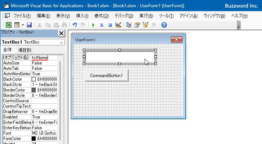Image resolution: width=262 pixels, height=144 pixels.
Task: Select the AutoTab property row
Action: pyautogui.click(x=30, y=68)
